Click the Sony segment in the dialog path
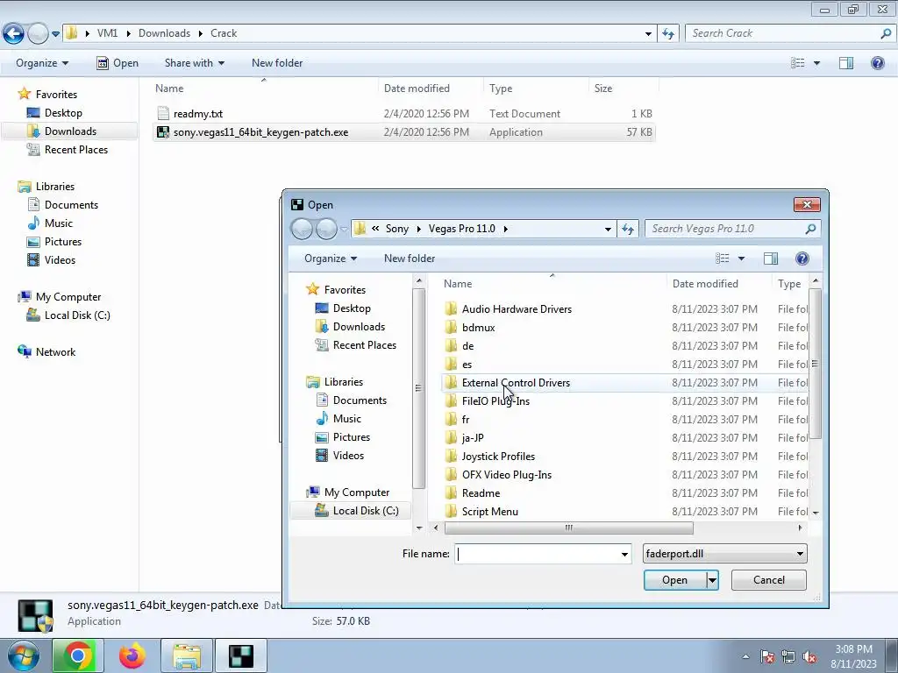The width and height of the screenshot is (898, 673). pyautogui.click(x=397, y=229)
